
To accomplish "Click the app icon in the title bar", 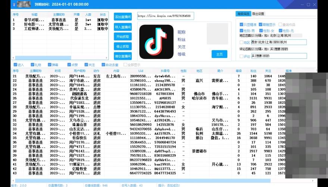I will (14, 4).
